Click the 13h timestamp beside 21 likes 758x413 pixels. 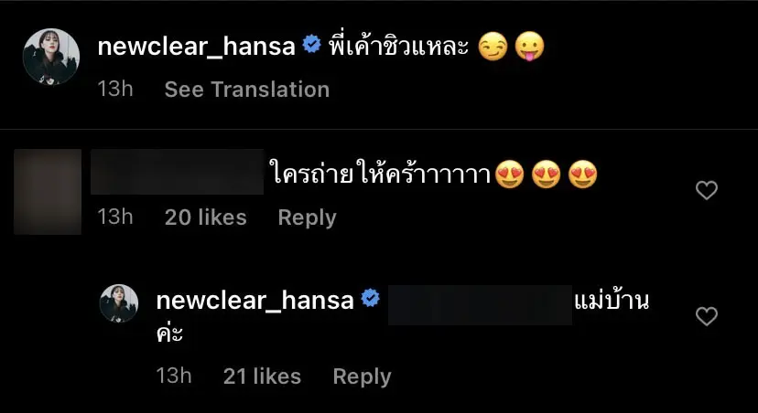(174, 376)
